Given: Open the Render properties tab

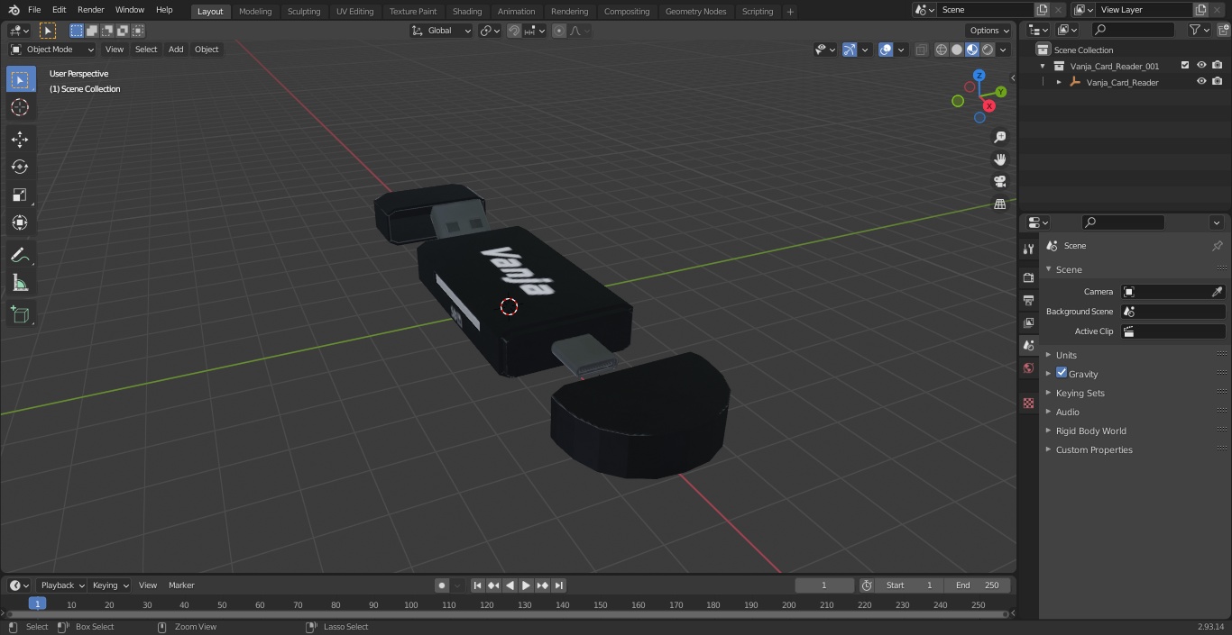Looking at the screenshot, I should coord(1028,277).
